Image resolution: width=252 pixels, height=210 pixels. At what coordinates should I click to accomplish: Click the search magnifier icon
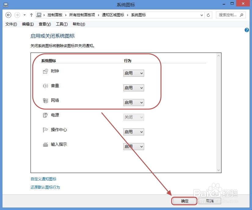[241, 15]
